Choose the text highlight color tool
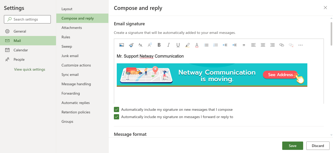Image resolution: width=333 pixels, height=153 pixels. point(187,45)
